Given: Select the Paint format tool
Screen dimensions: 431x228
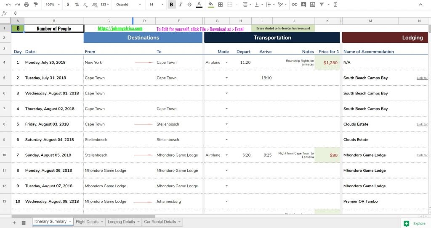Looking at the screenshot, I should [35, 5].
